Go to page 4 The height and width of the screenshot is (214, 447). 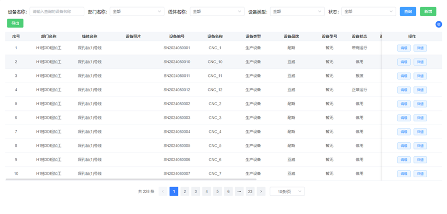click(206, 192)
